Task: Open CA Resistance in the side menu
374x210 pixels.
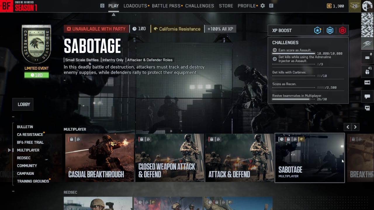Action: pyautogui.click(x=30, y=135)
